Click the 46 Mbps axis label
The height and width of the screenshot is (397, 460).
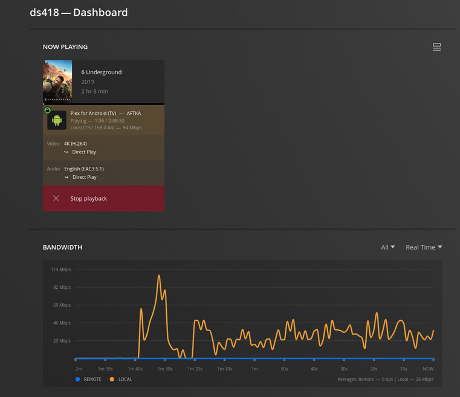[62, 323]
